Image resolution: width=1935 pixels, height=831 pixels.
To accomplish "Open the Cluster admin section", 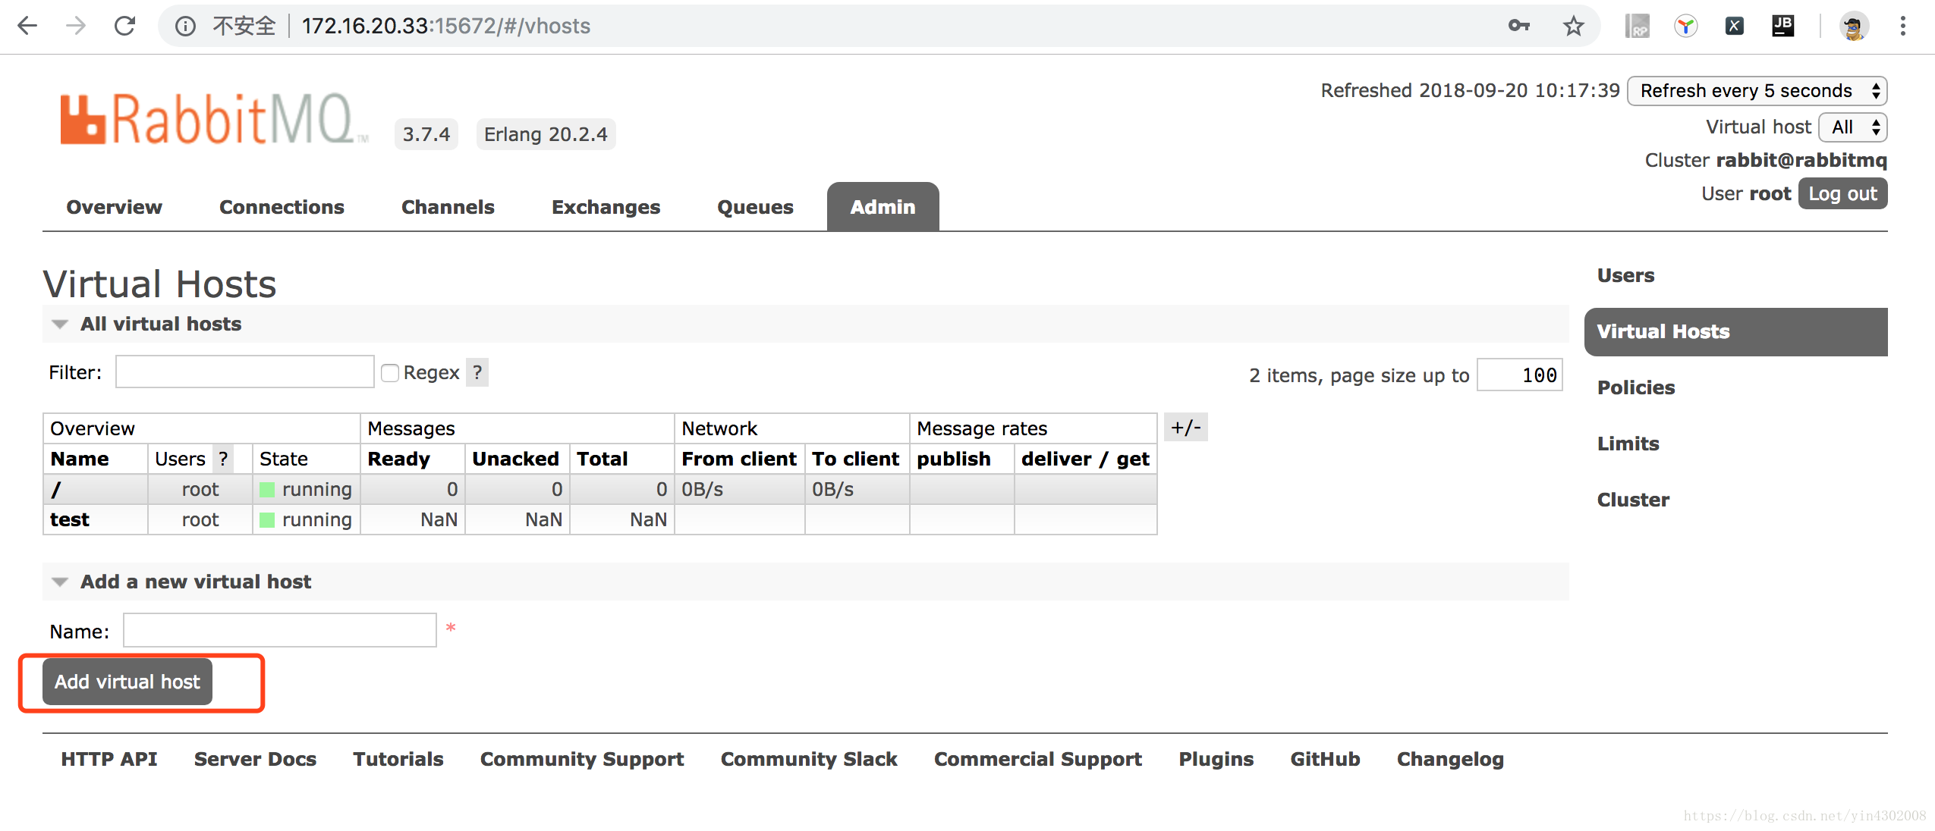I will tap(1633, 500).
